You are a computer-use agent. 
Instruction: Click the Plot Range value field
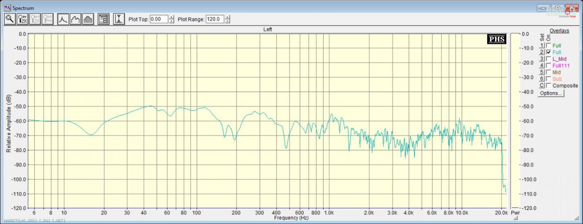pos(215,19)
